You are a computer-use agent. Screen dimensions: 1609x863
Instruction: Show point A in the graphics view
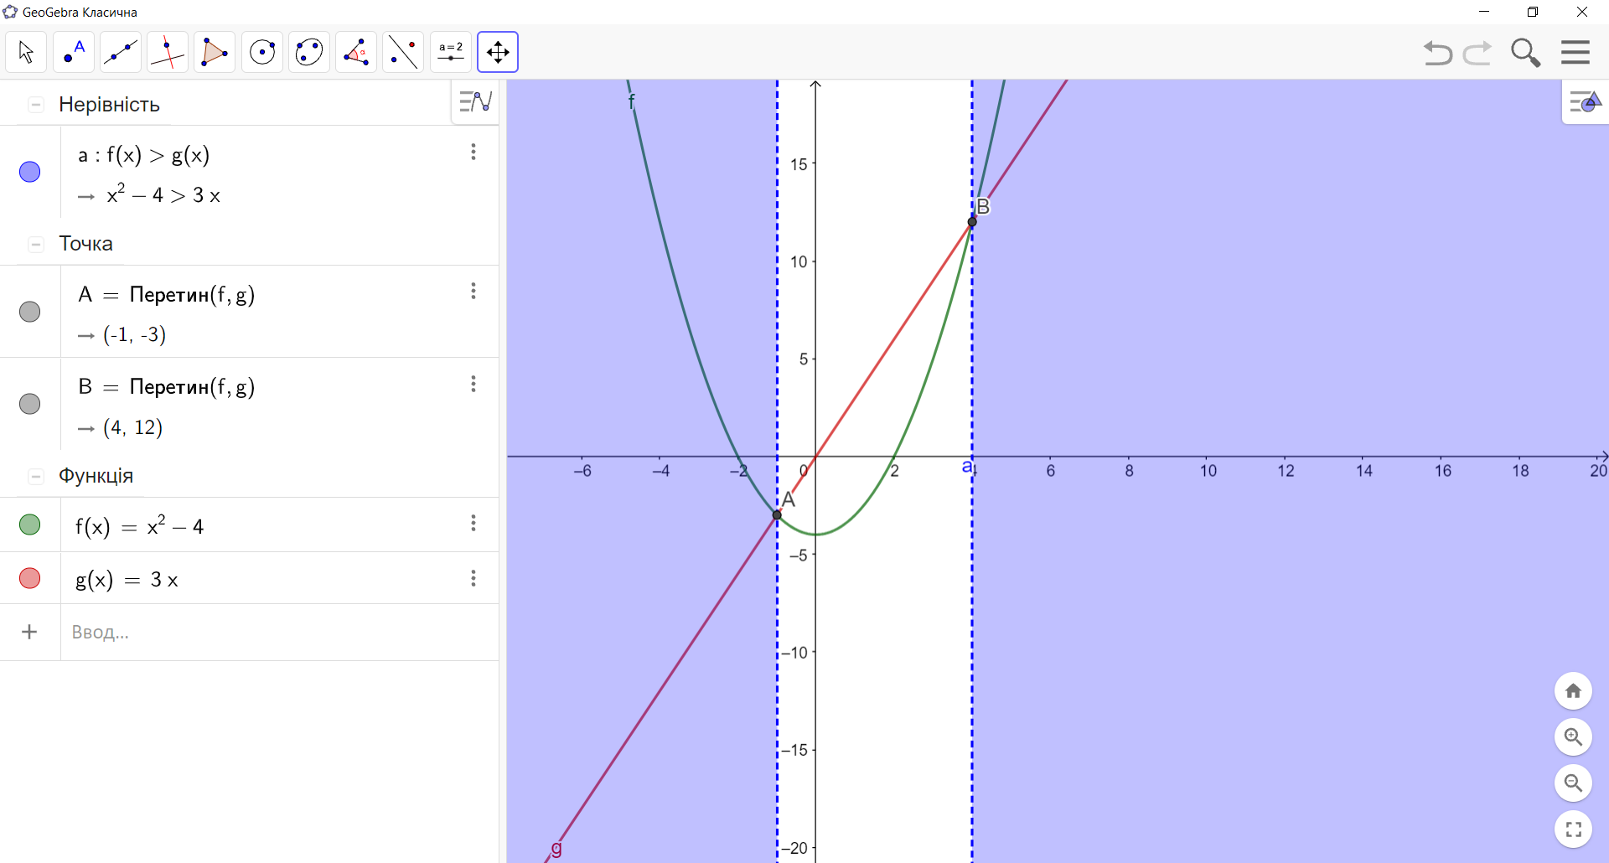[29, 311]
